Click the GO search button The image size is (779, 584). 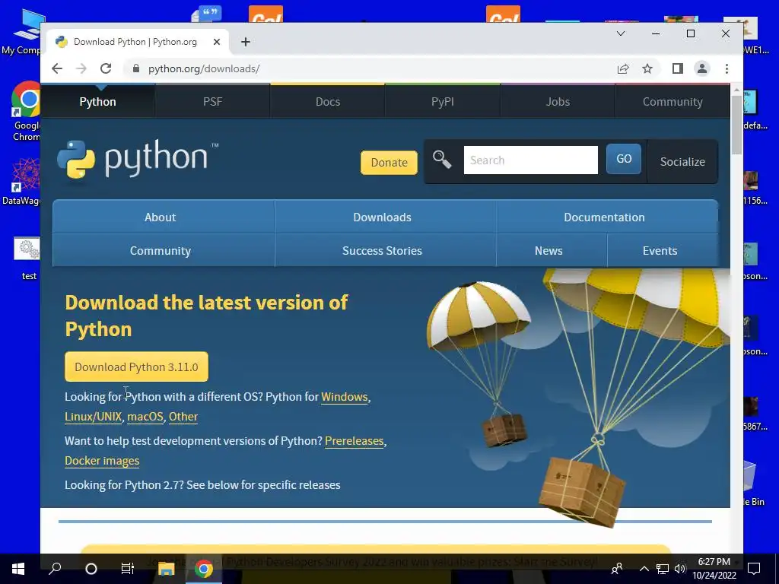[624, 159]
